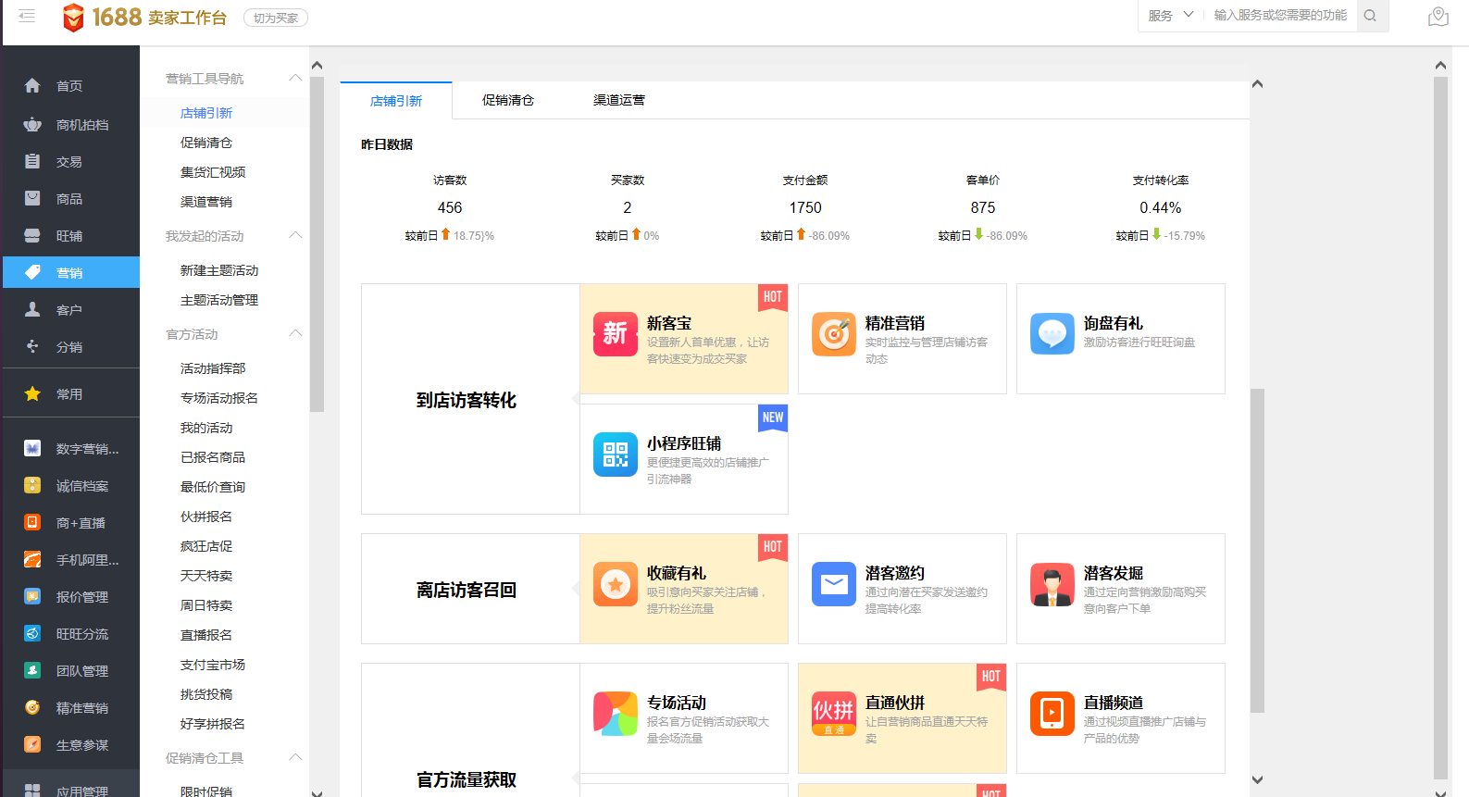Click the 收藏有礼 star icon
Image resolution: width=1469 pixels, height=797 pixels.
click(x=616, y=584)
